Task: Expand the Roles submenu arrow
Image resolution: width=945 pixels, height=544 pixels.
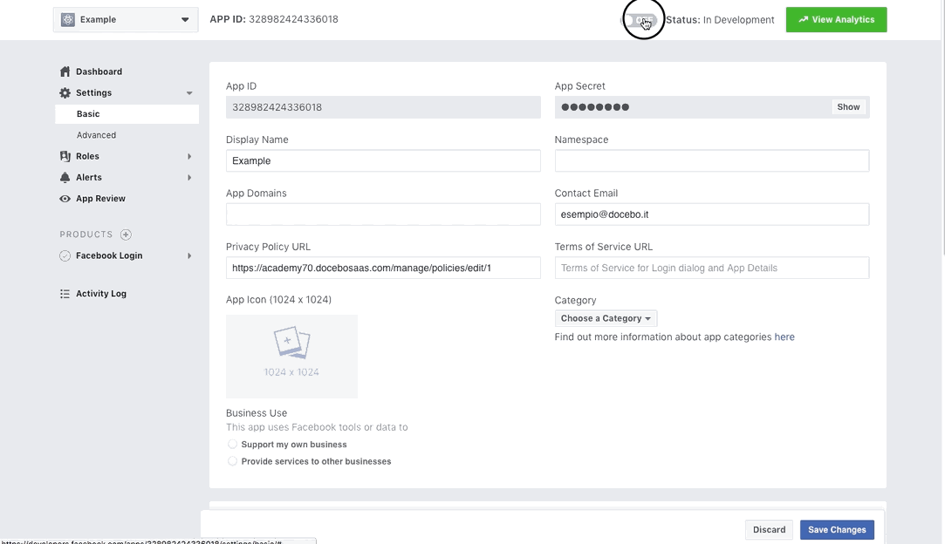Action: [189, 156]
